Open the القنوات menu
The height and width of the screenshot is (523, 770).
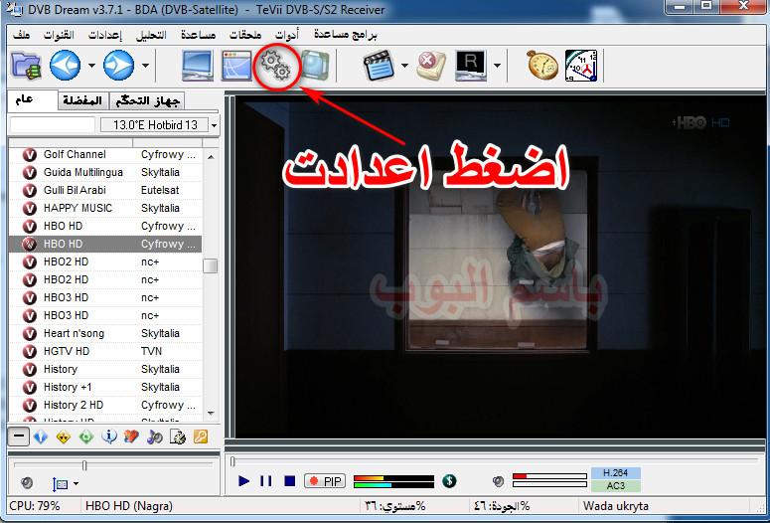59,35
